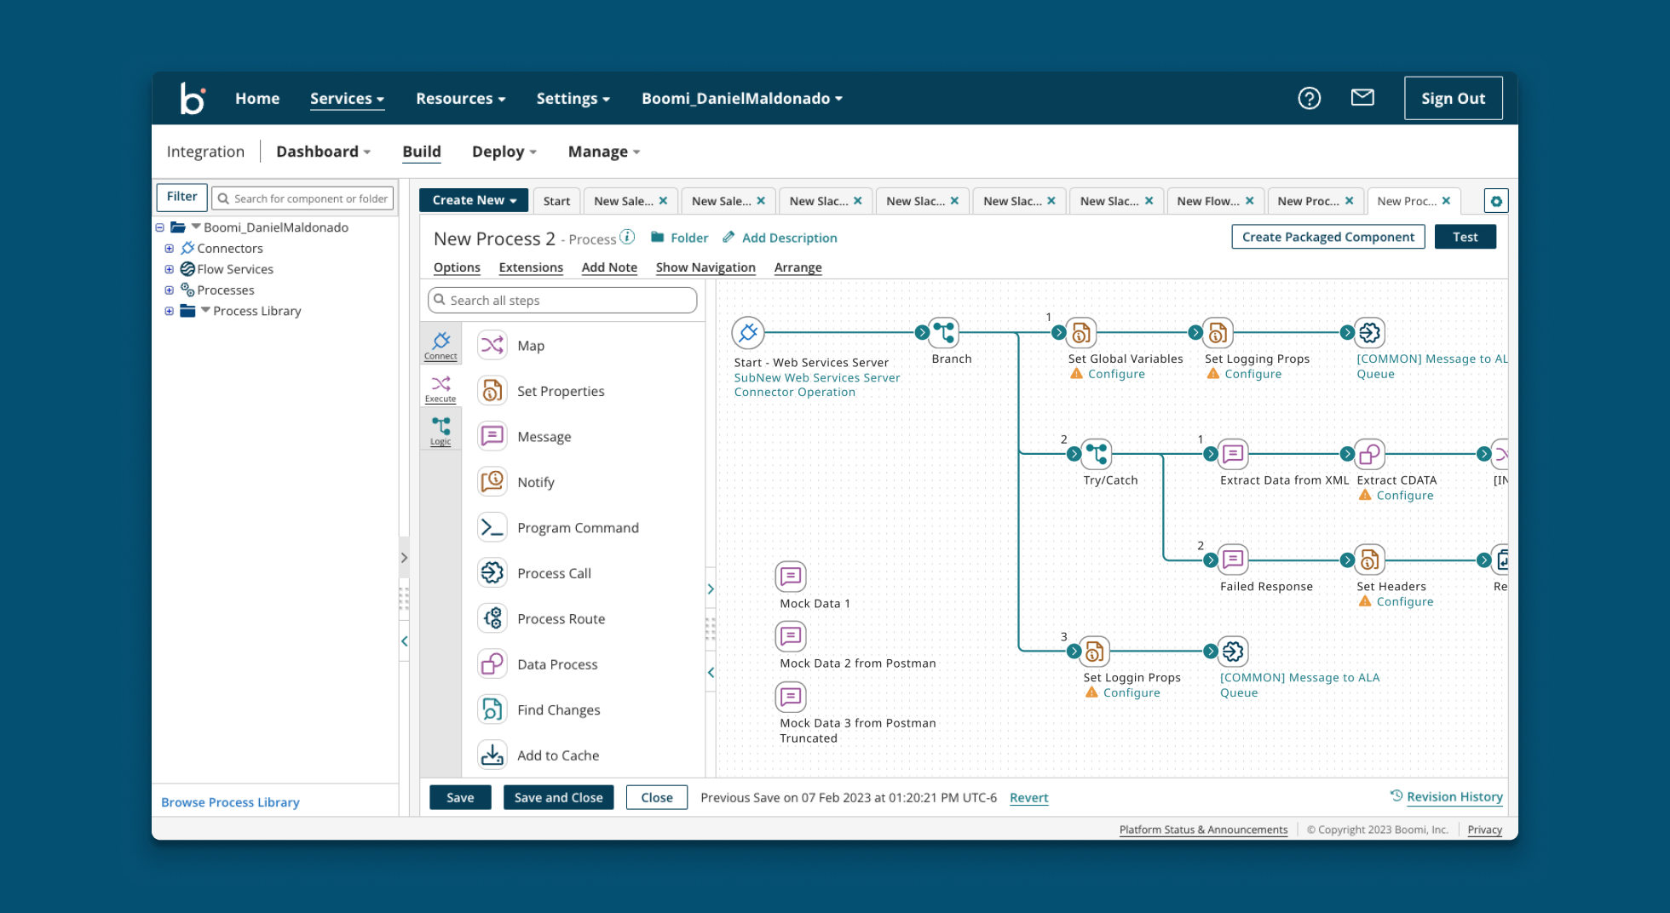Open the Dashboard dropdown
1670x913 pixels.
[323, 152]
